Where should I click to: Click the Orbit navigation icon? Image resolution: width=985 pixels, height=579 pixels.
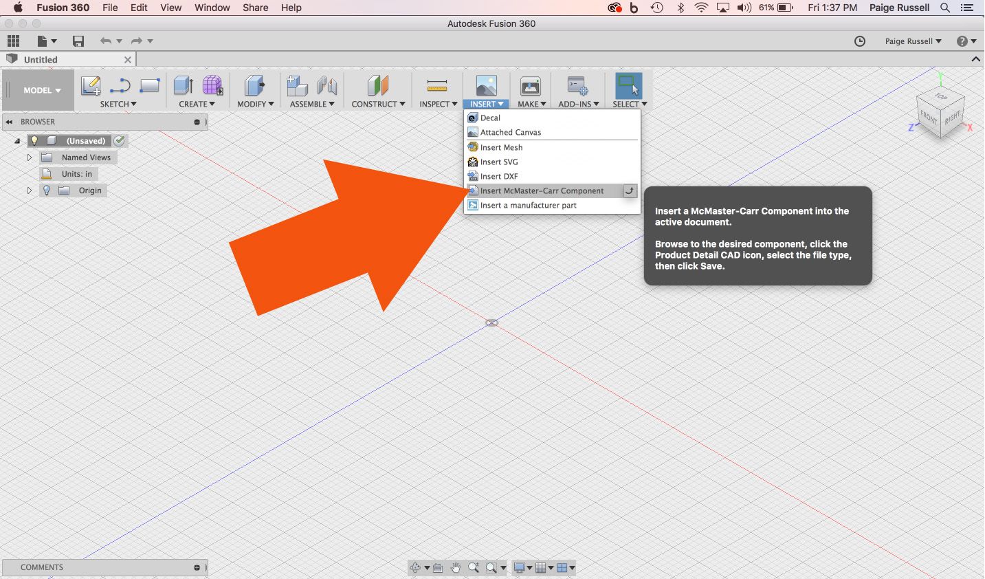(x=415, y=567)
